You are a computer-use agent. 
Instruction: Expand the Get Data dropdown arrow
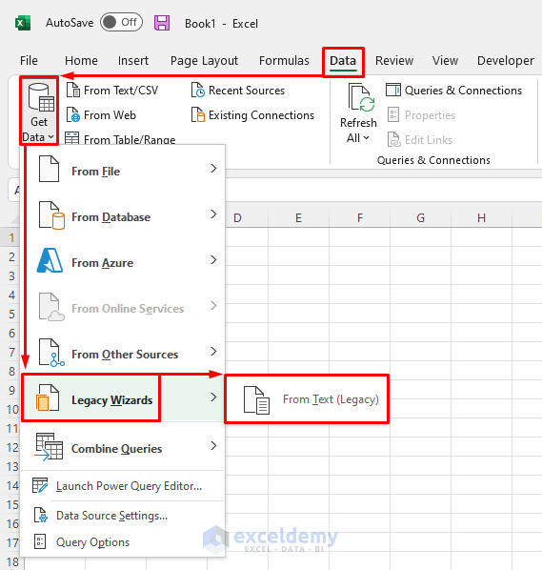click(x=51, y=137)
